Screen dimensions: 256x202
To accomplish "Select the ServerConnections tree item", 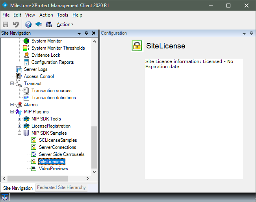I will pyautogui.click(x=58, y=147).
